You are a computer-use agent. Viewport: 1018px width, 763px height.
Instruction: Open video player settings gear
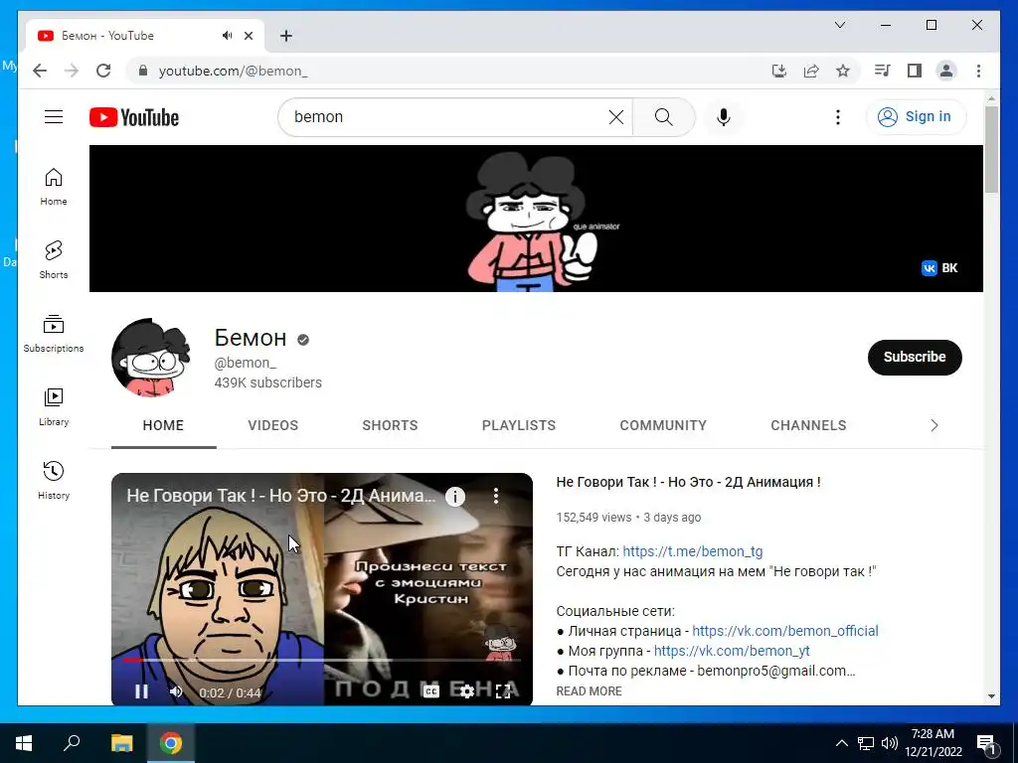(x=466, y=691)
